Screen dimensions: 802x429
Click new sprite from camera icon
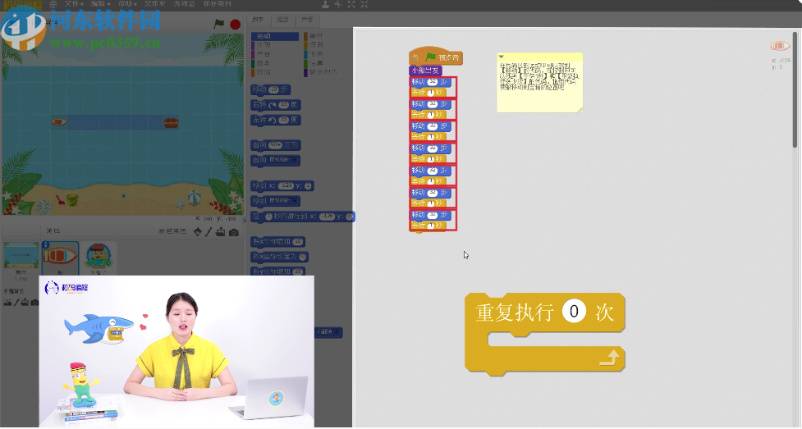point(234,232)
